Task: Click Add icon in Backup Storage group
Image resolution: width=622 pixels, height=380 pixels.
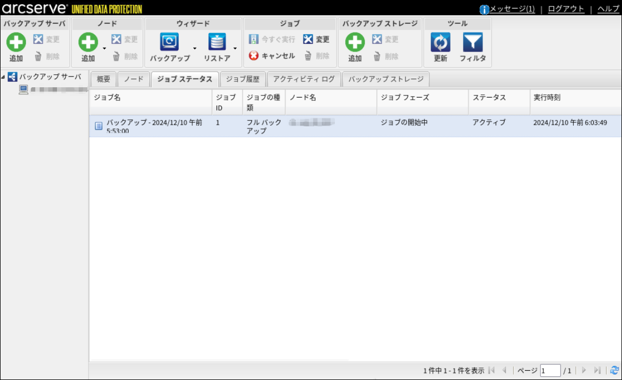Action: (355, 42)
